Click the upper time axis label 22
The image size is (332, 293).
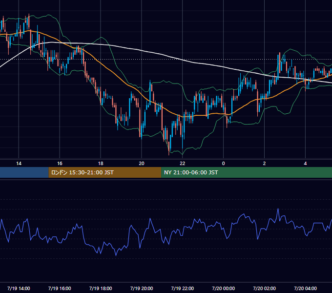coord(182,164)
